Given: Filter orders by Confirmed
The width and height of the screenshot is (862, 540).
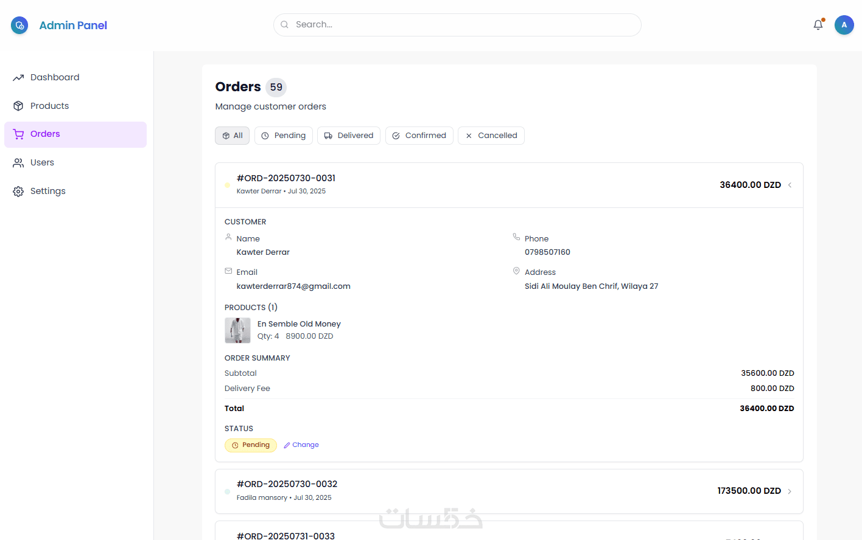Looking at the screenshot, I should pos(419,136).
